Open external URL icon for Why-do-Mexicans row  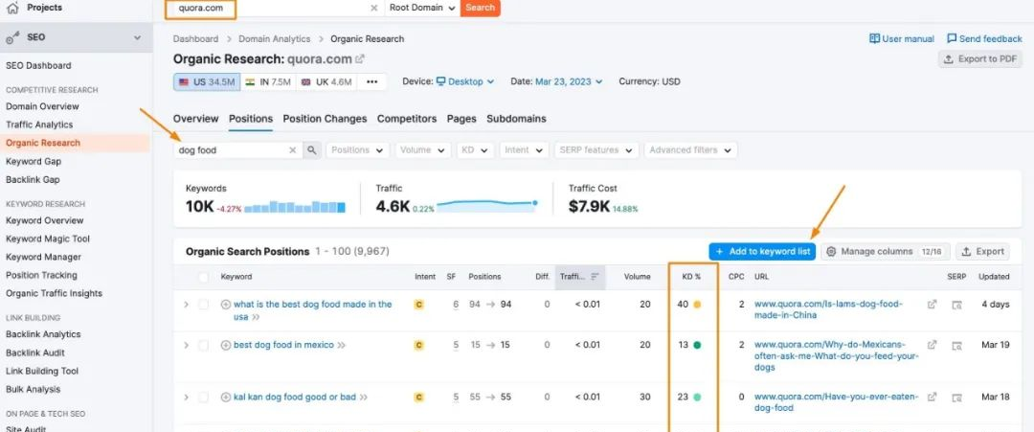point(932,345)
